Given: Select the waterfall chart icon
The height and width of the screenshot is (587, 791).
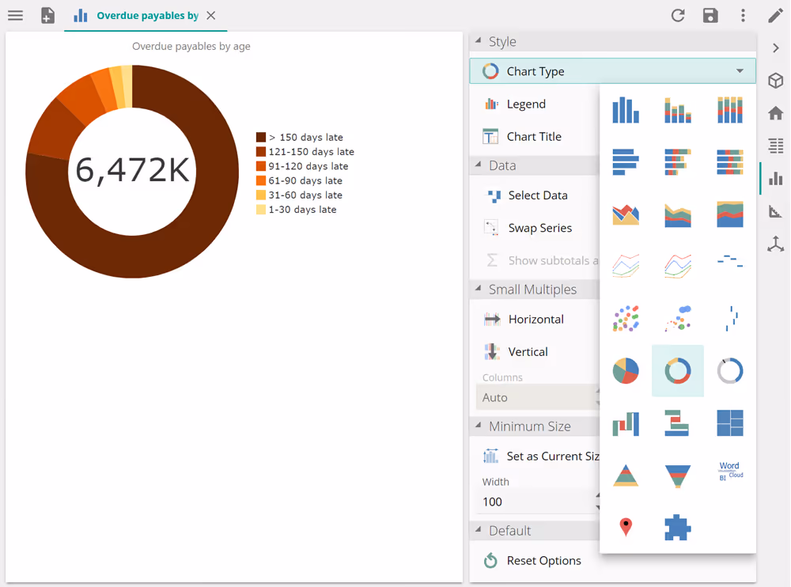Looking at the screenshot, I should pyautogui.click(x=626, y=423).
